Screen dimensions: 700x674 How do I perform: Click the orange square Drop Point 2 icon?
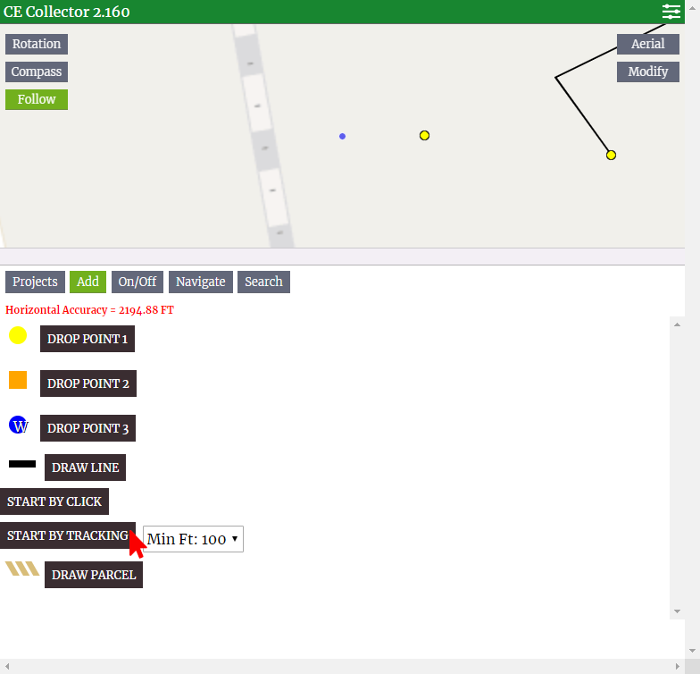(x=18, y=380)
